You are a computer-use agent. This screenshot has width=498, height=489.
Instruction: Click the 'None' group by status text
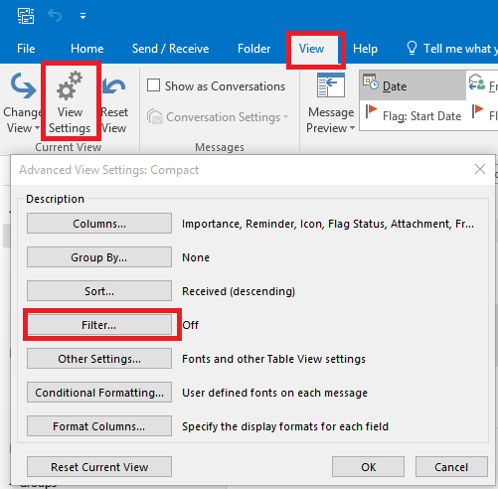(x=196, y=257)
